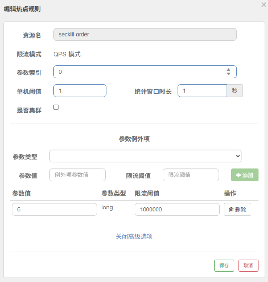Focus the 参数索引 number input
Image resolution: width=268 pixels, height=282 pixels.
tap(145, 72)
